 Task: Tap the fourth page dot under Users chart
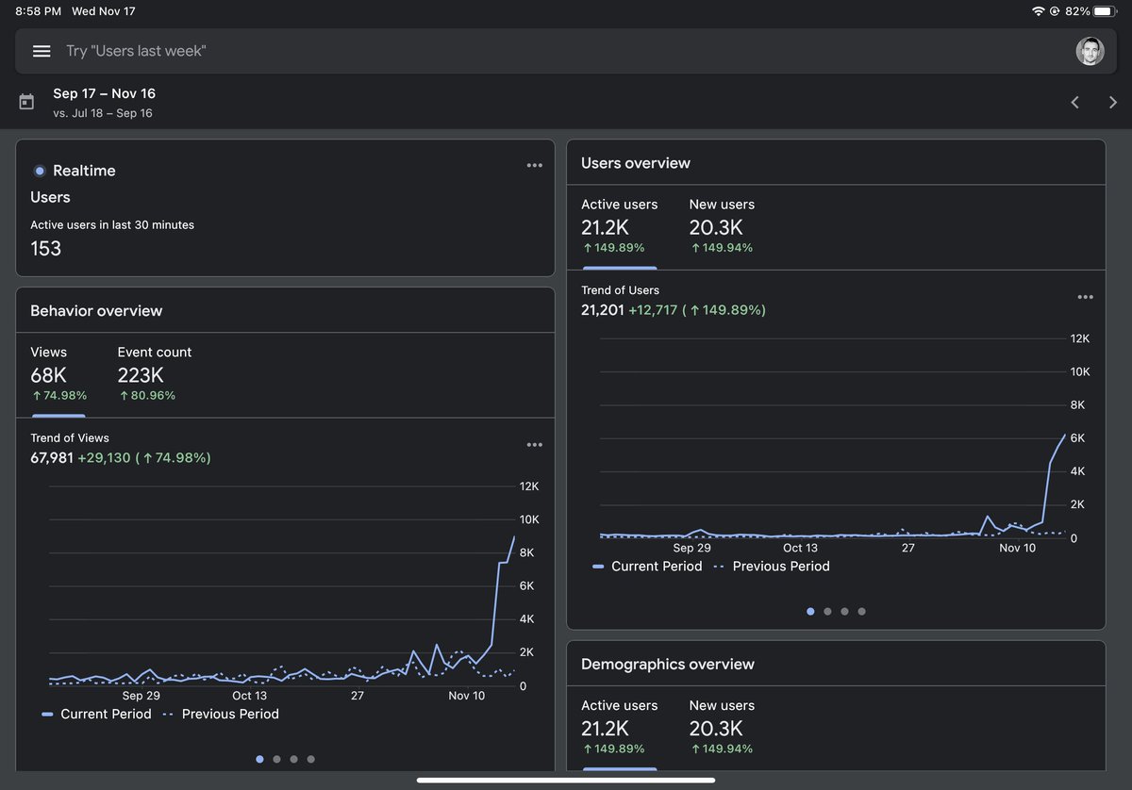(x=861, y=611)
